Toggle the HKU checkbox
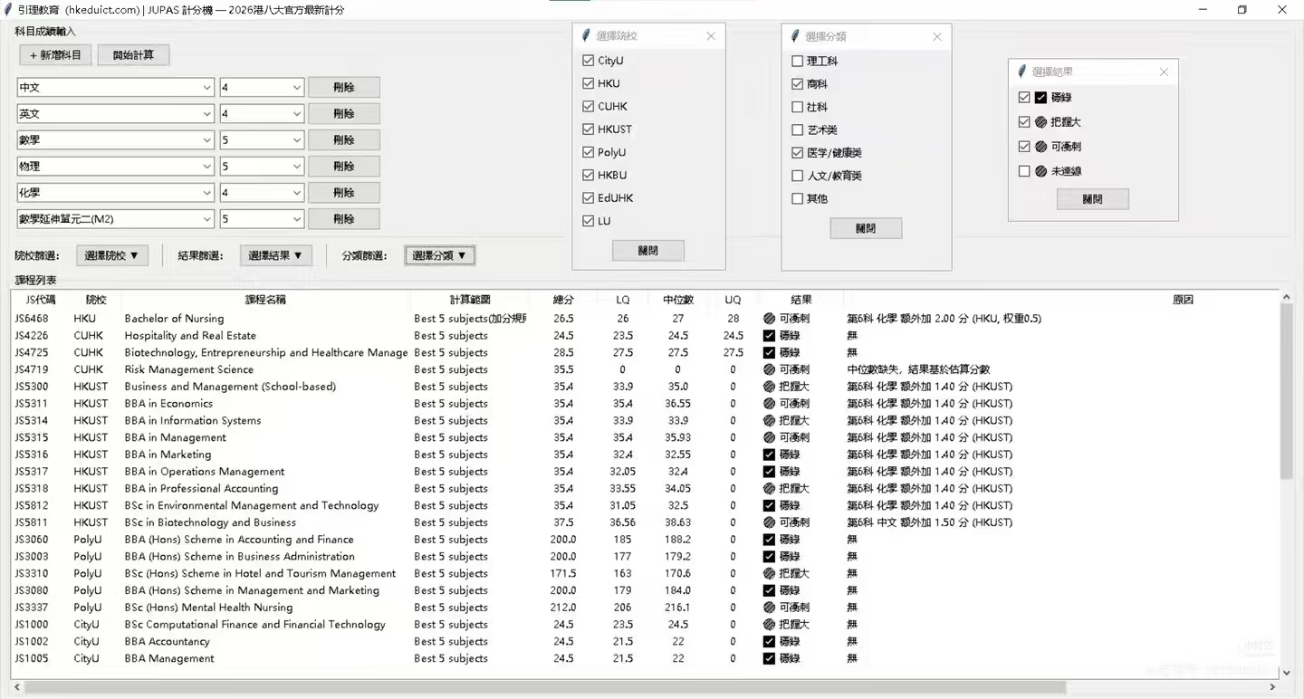Viewport: 1304px width, 699px height. [589, 83]
